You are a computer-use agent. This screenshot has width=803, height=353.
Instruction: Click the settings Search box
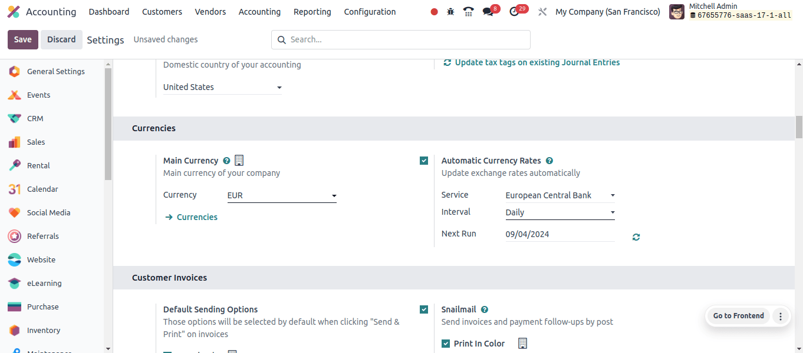click(401, 39)
